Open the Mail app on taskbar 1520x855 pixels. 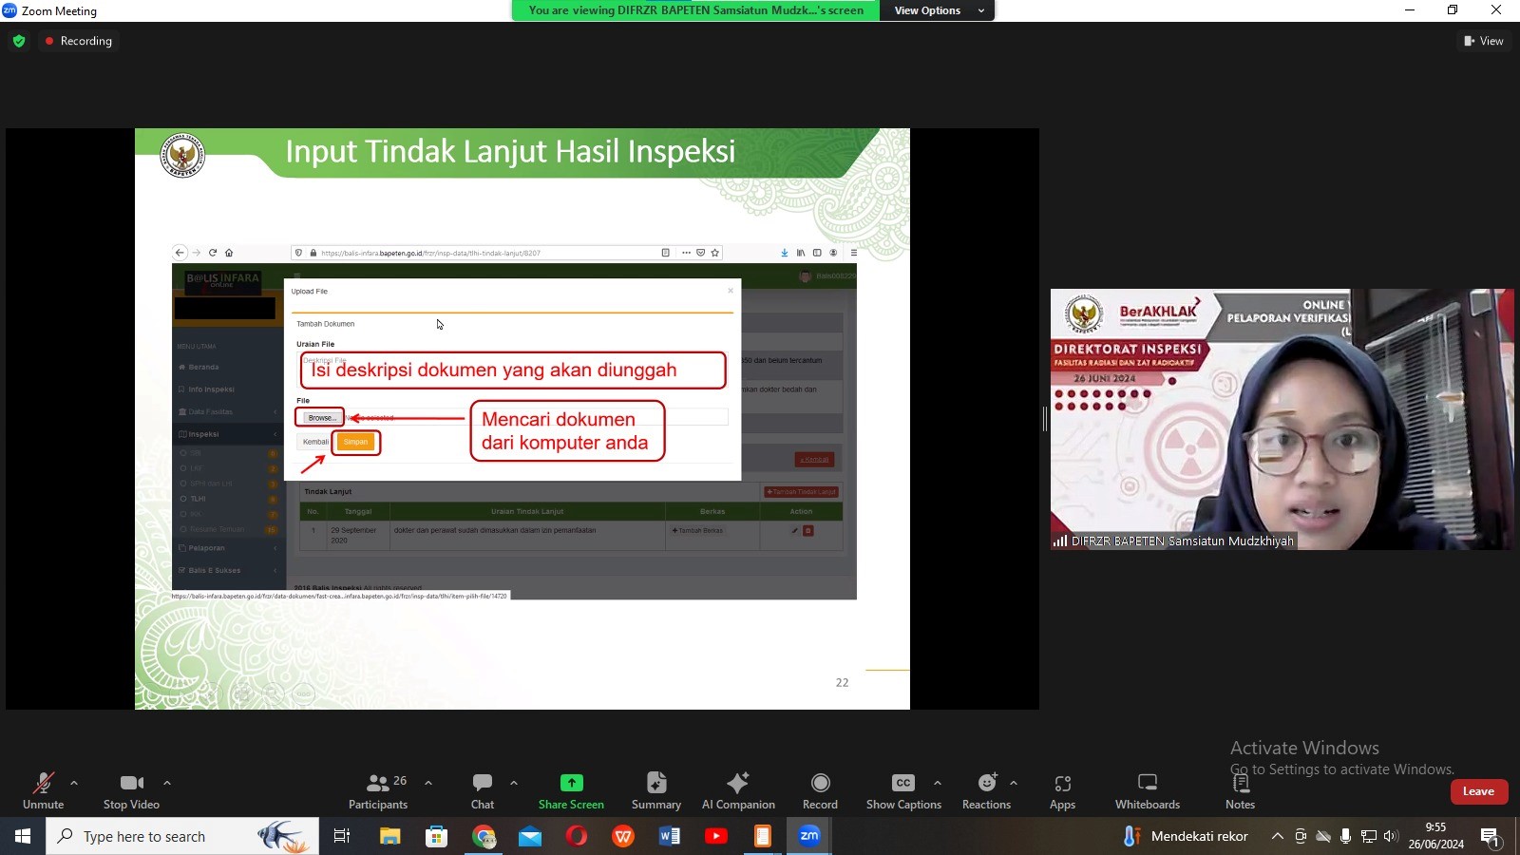[x=530, y=836]
